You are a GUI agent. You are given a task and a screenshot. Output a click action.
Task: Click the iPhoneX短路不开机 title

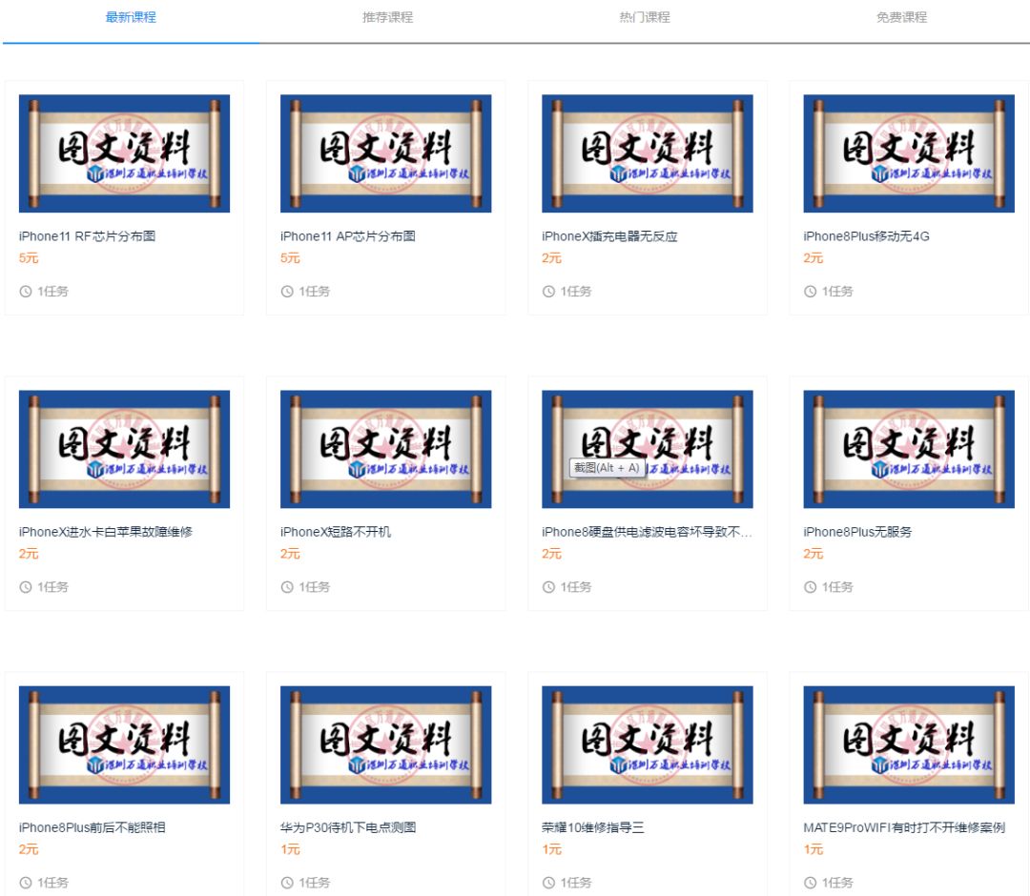(336, 532)
